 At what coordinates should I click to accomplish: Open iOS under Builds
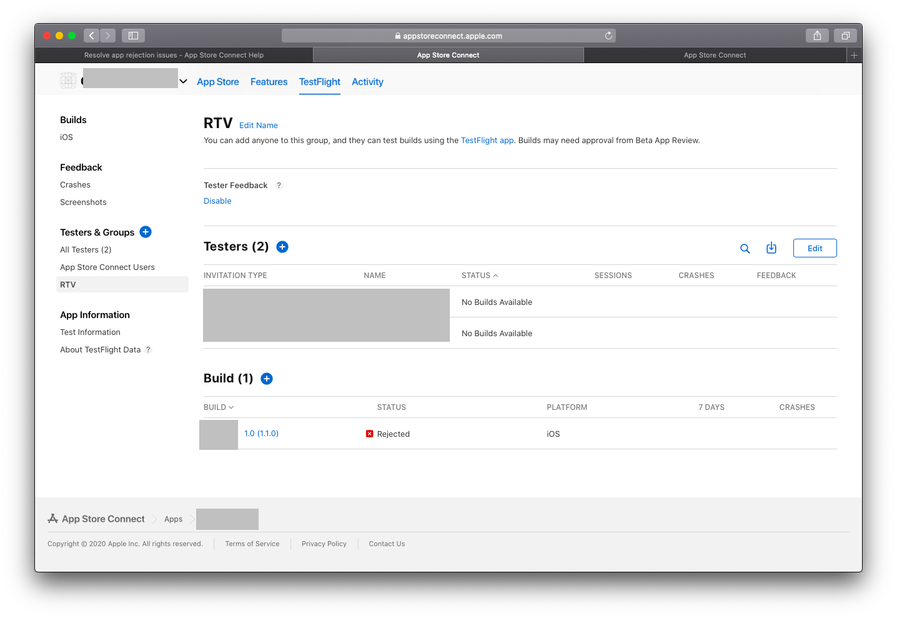[x=66, y=137]
